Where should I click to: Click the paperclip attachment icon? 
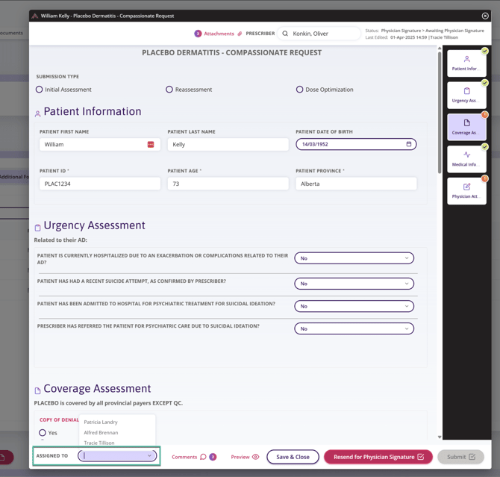pos(240,34)
